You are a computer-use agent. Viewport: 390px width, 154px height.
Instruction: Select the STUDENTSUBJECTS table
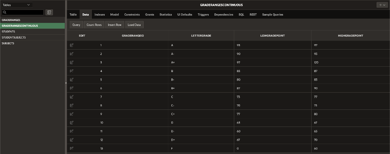pyautogui.click(x=32, y=37)
